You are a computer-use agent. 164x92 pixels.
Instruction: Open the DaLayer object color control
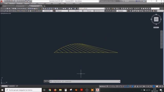62,11
